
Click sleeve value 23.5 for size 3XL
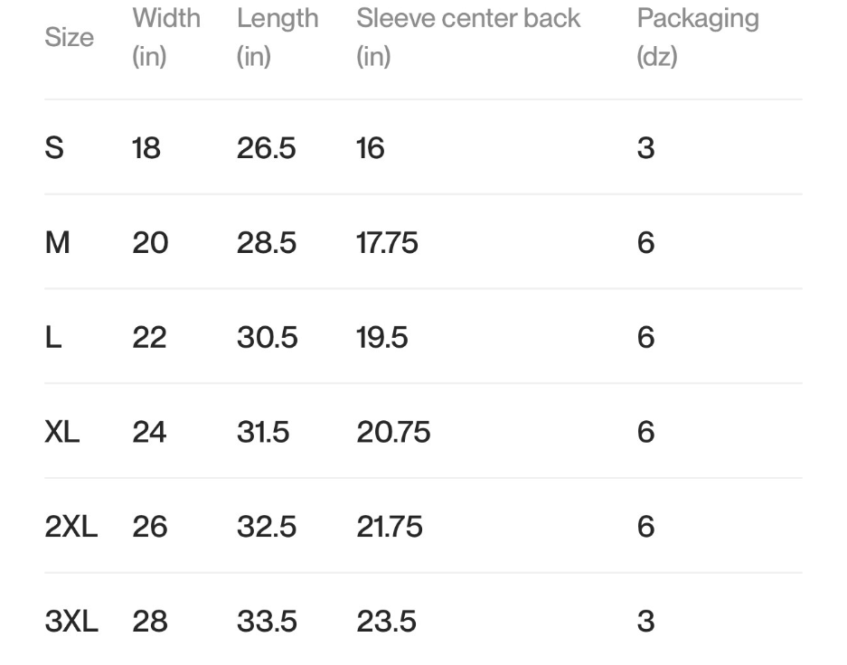[386, 622]
